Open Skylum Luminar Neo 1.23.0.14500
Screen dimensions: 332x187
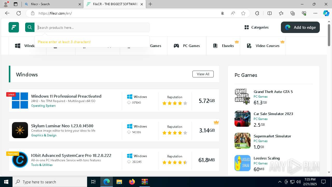point(62,126)
